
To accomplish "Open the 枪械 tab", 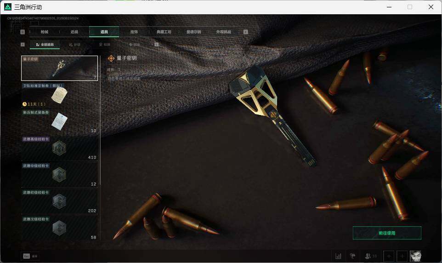I will click(x=45, y=32).
